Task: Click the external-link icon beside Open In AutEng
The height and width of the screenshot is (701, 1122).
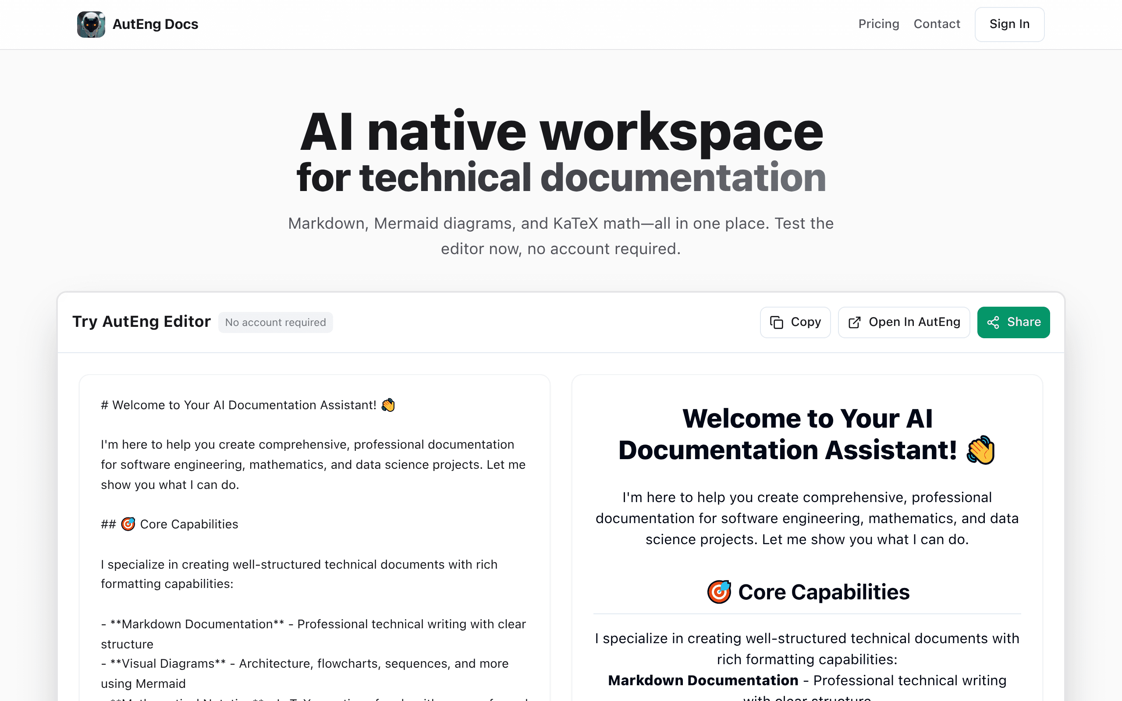Action: (855, 322)
